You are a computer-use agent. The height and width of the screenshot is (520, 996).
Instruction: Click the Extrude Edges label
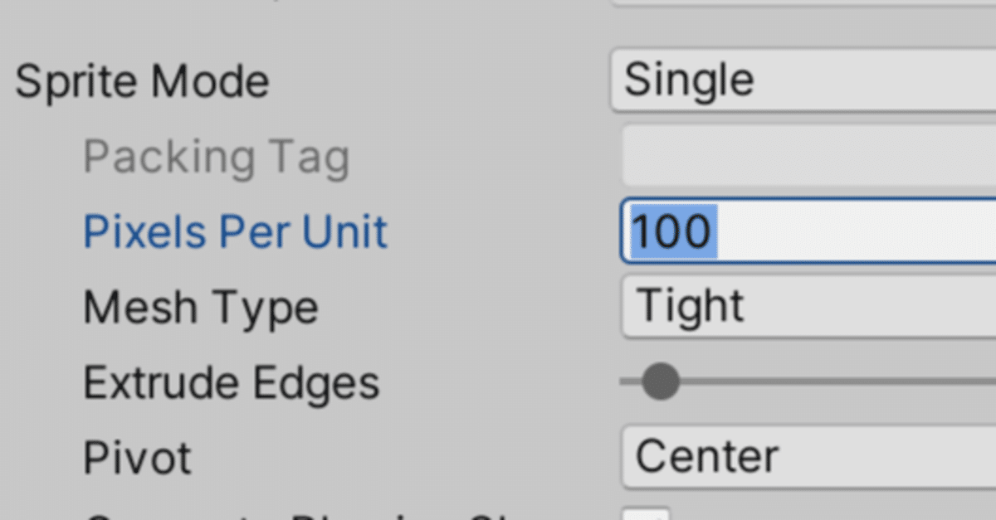pos(231,382)
